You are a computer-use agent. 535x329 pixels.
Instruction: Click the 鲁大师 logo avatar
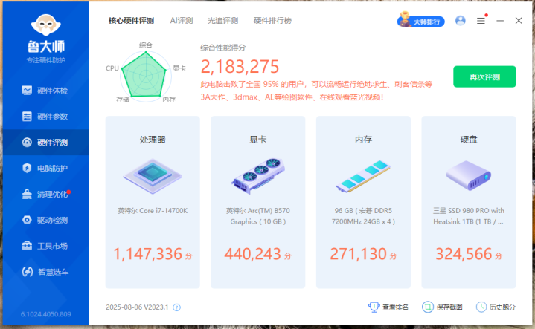click(45, 25)
